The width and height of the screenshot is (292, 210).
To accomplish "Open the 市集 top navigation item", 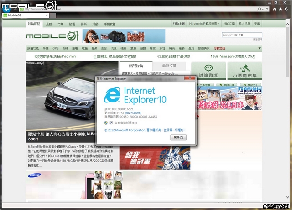I will click(61, 24).
